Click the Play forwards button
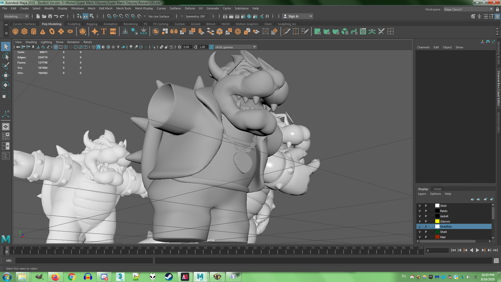This screenshot has height=282, width=501. [x=477, y=250]
